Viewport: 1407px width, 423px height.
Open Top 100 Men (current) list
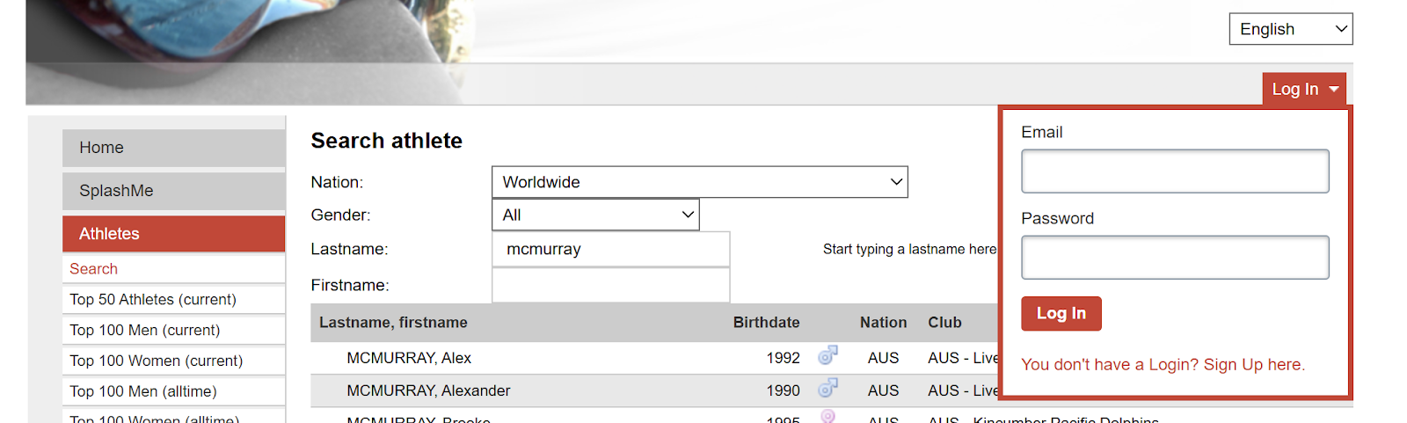tap(145, 331)
